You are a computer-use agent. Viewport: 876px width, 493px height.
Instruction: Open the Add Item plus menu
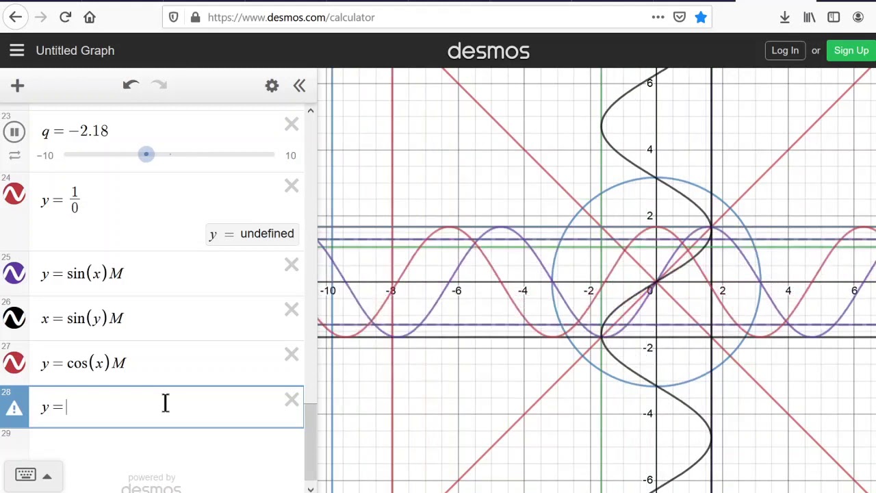click(18, 86)
